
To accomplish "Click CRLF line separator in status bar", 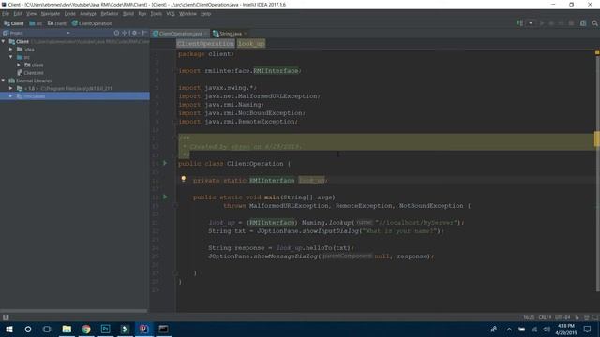I will [x=545, y=317].
